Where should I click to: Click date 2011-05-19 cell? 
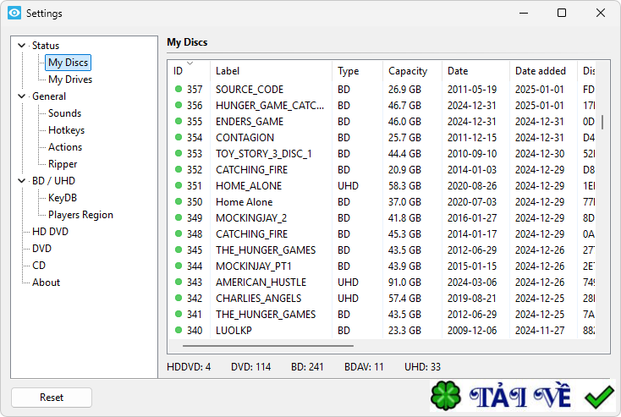pyautogui.click(x=472, y=90)
